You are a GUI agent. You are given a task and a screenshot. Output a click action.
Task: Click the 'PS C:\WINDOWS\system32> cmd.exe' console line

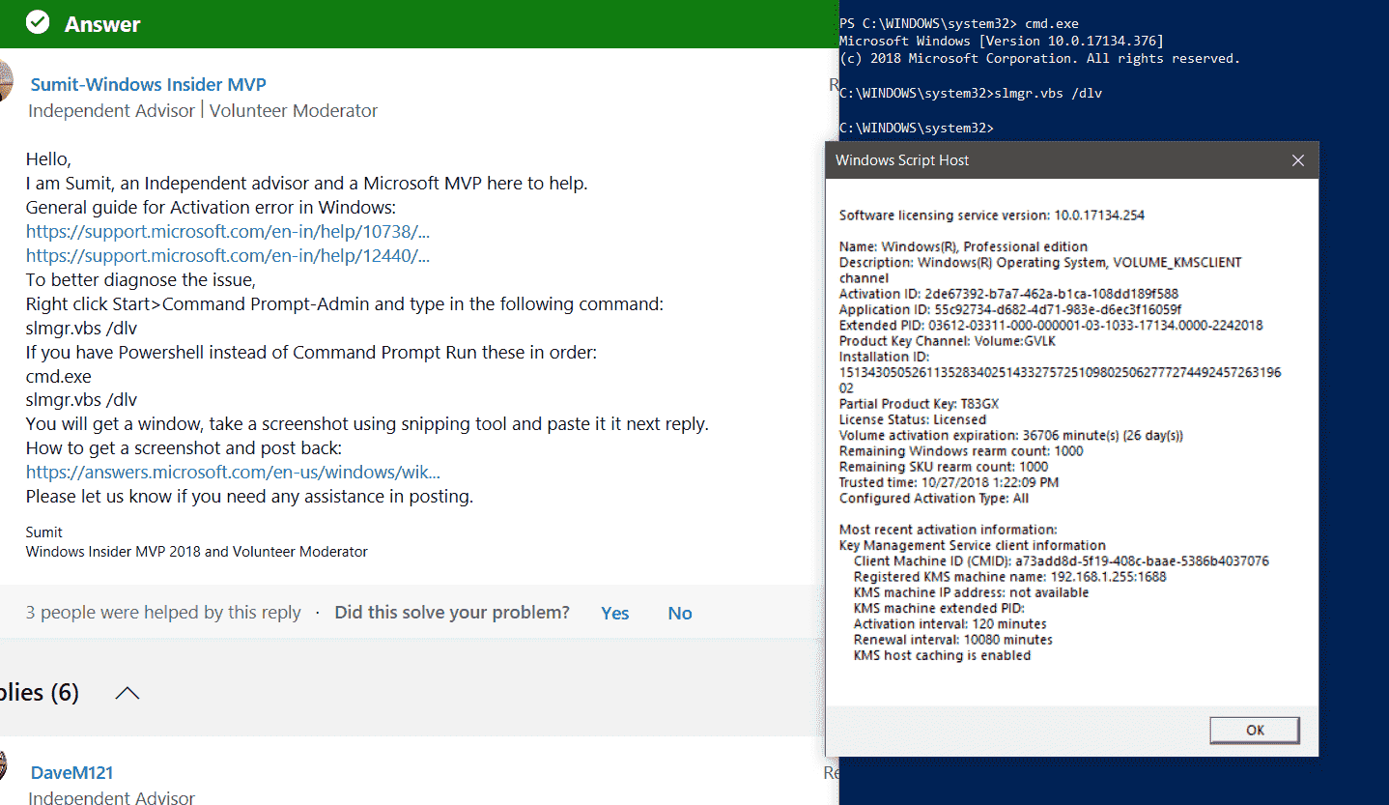coord(959,23)
